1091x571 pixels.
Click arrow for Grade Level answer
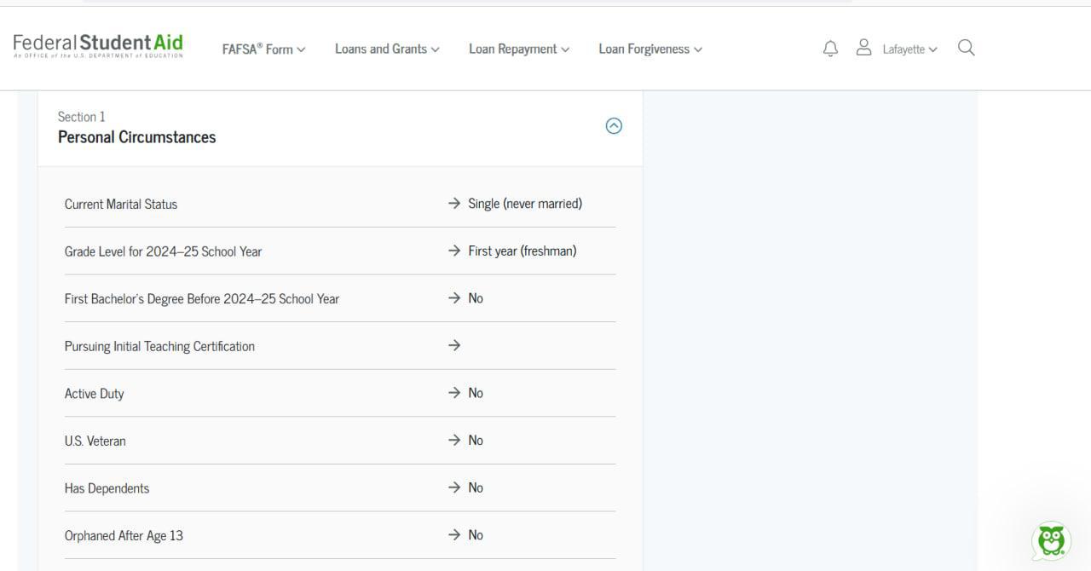[x=454, y=251]
